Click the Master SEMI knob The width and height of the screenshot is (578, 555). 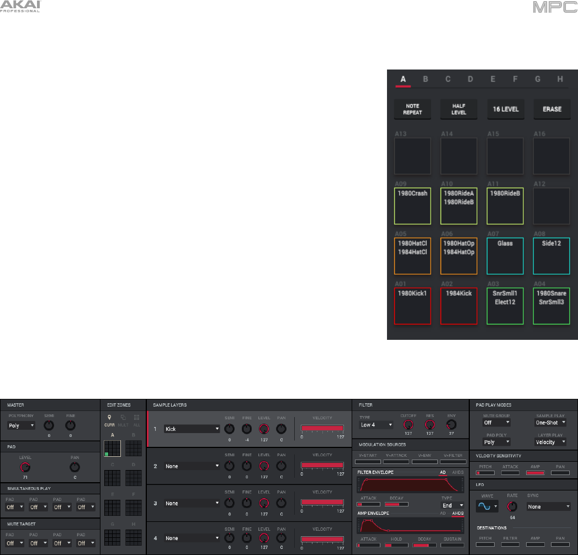49,425
